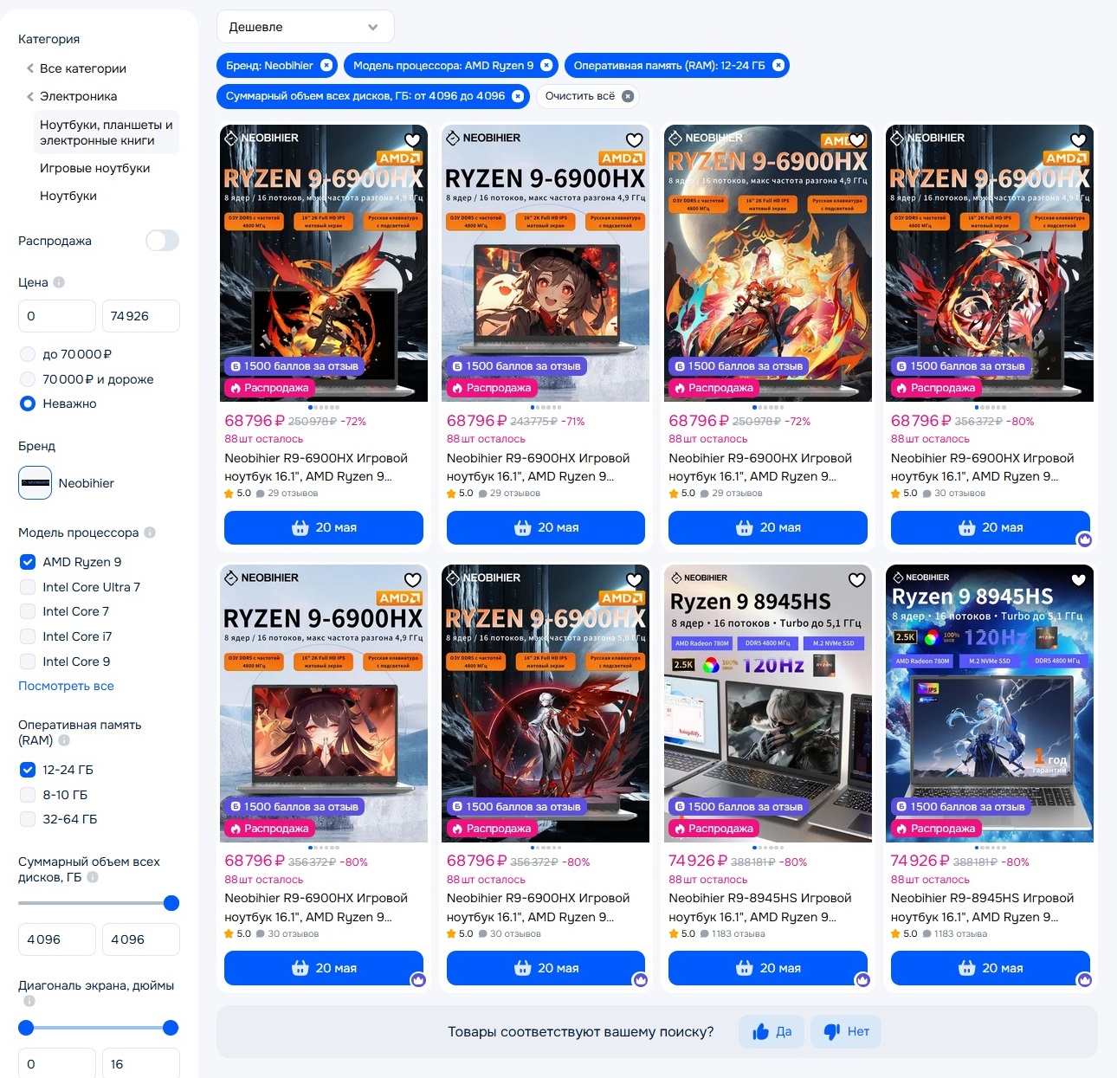Check the Intel Core 9 checkbox
Screen dimensions: 1117x1078
point(28,662)
